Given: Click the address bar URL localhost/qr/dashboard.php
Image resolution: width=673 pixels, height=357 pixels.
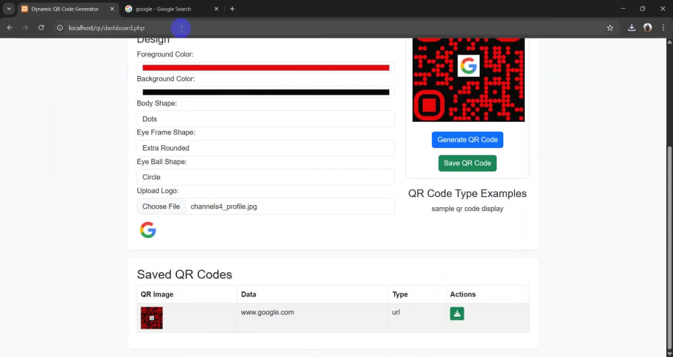Looking at the screenshot, I should (x=106, y=28).
